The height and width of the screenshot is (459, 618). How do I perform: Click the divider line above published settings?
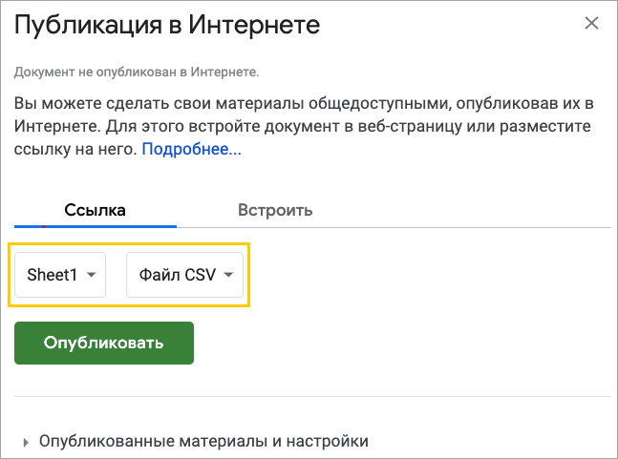pyautogui.click(x=312, y=396)
